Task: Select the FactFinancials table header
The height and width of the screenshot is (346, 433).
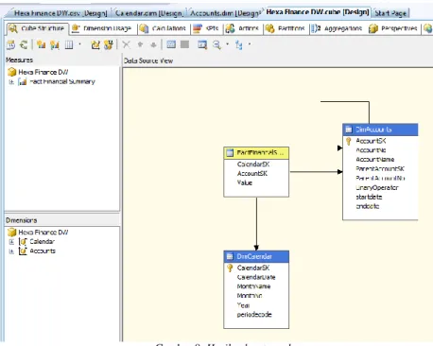Action: (x=256, y=153)
